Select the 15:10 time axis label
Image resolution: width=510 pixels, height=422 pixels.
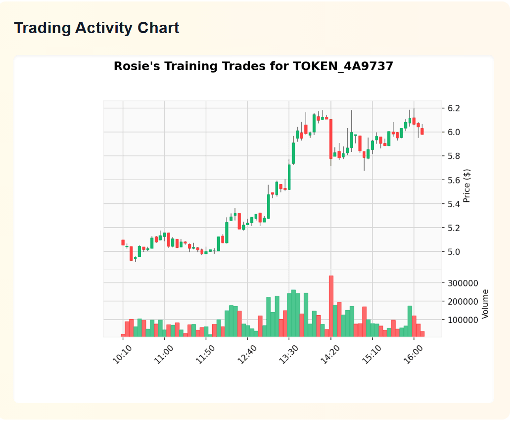(x=372, y=354)
